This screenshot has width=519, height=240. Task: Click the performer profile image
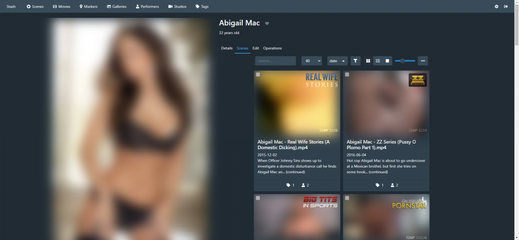click(130, 130)
